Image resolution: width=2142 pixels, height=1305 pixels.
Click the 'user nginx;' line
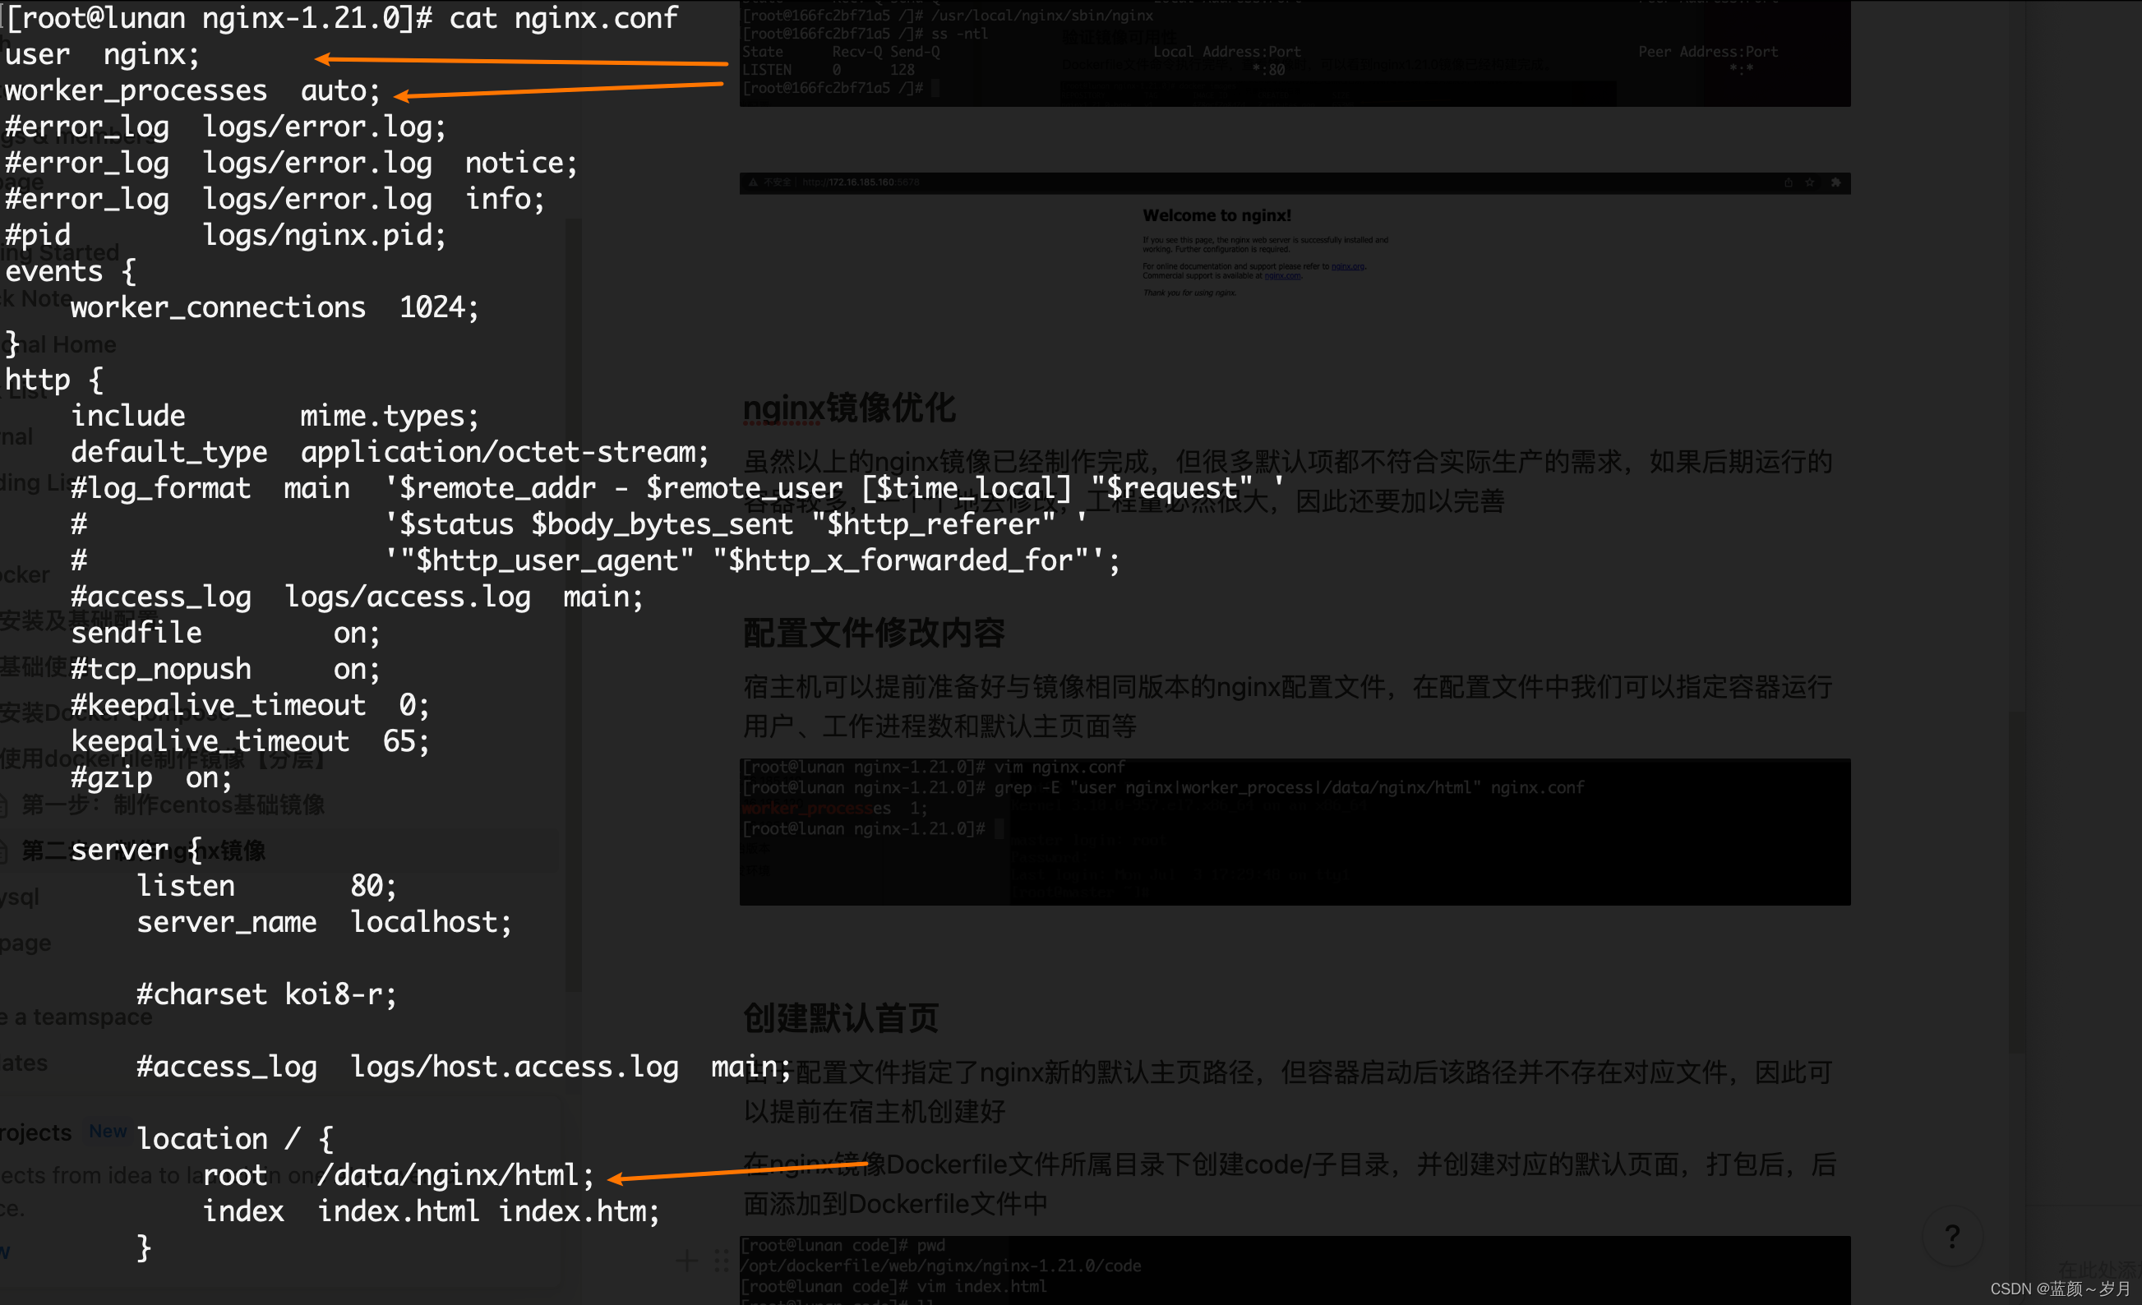click(x=103, y=54)
